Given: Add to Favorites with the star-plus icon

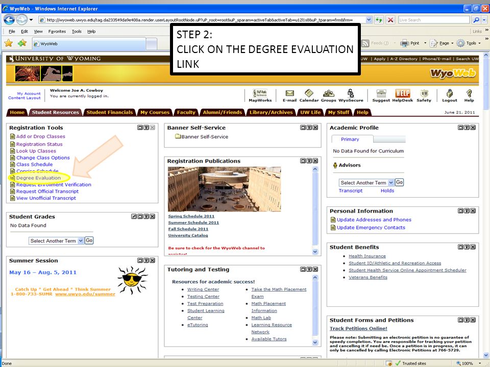Looking at the screenshot, I should coord(22,43).
